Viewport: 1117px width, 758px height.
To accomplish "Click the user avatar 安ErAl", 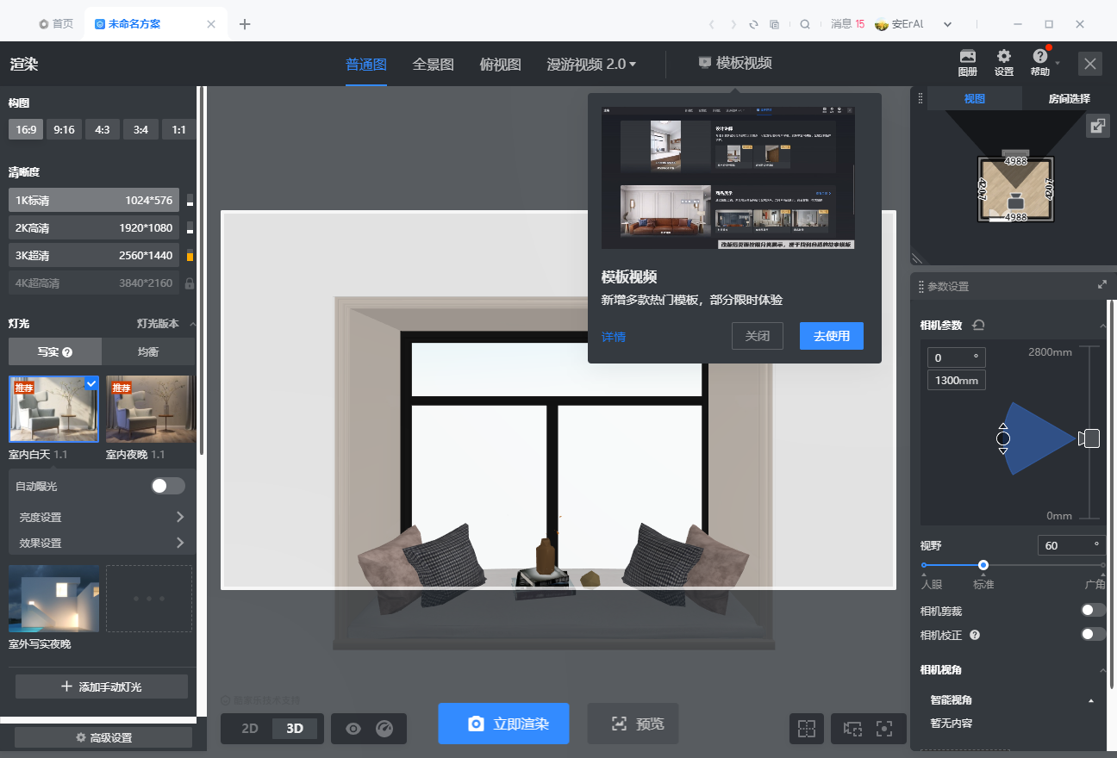I will (882, 24).
